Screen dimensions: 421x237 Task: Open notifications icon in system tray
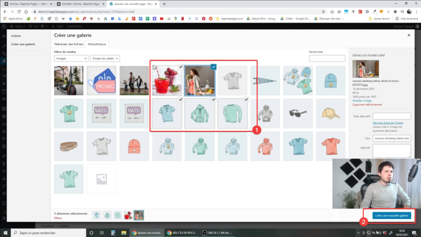414,233
